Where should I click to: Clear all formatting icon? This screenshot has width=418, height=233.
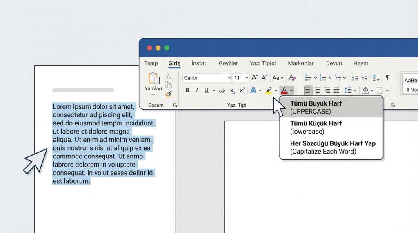(x=292, y=77)
